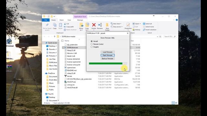Open History in the ribbon
207x116 pixels.
click(136, 30)
